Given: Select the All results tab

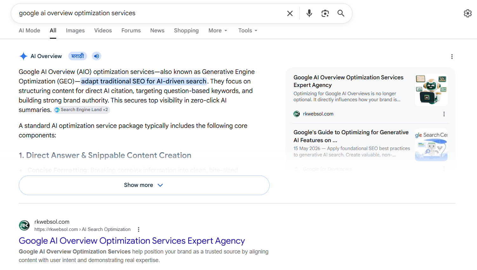Looking at the screenshot, I should tap(53, 30).
